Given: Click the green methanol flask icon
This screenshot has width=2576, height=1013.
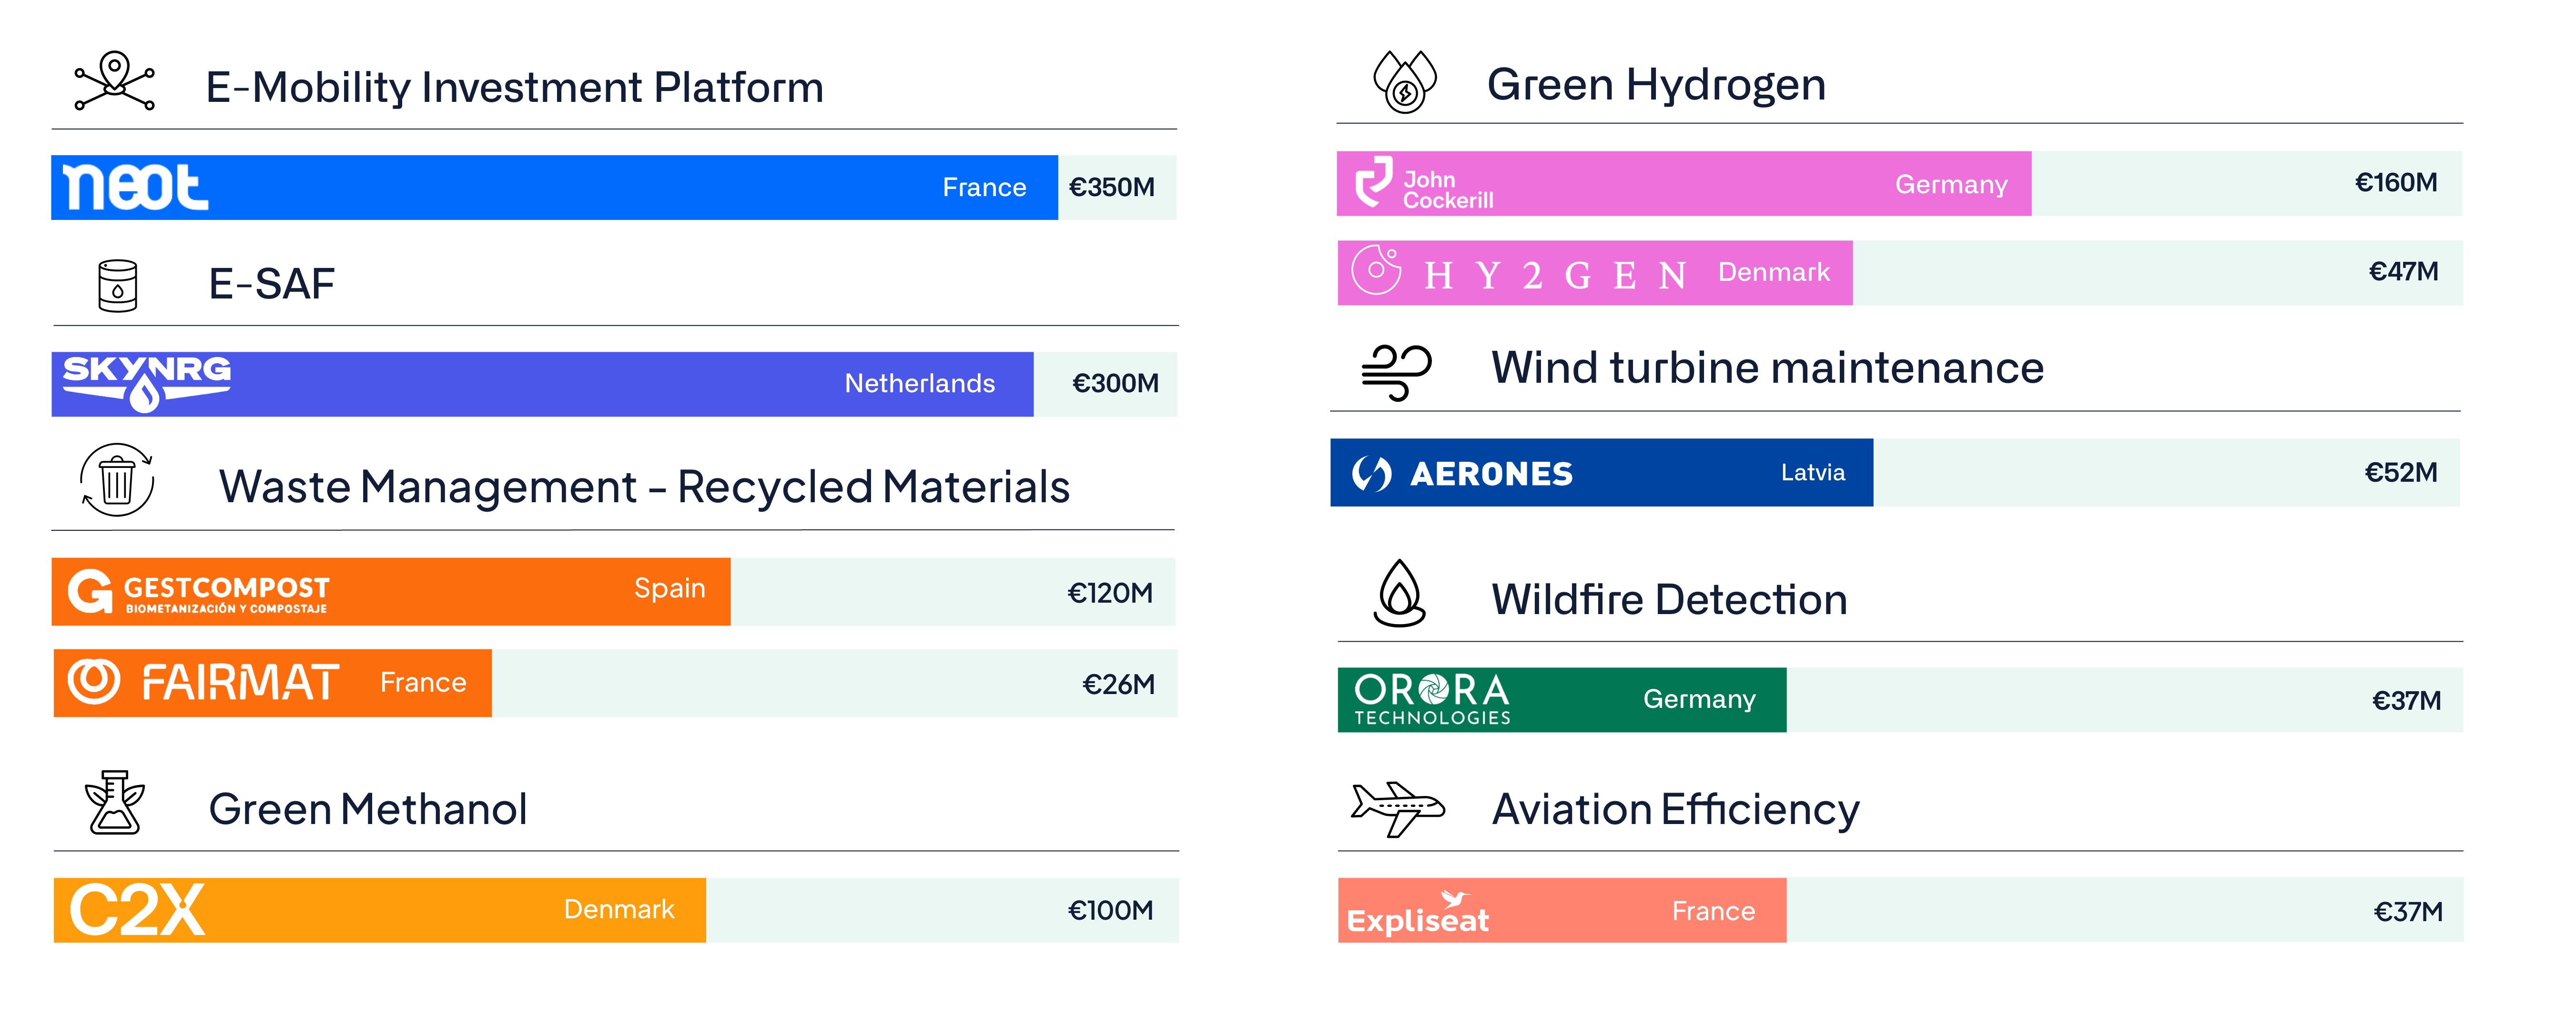Looking at the screenshot, I should pos(115,802).
